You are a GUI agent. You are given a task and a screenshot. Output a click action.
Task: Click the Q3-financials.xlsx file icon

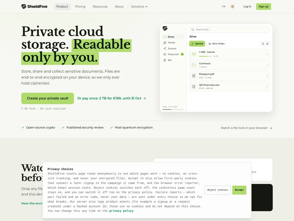(x=194, y=87)
